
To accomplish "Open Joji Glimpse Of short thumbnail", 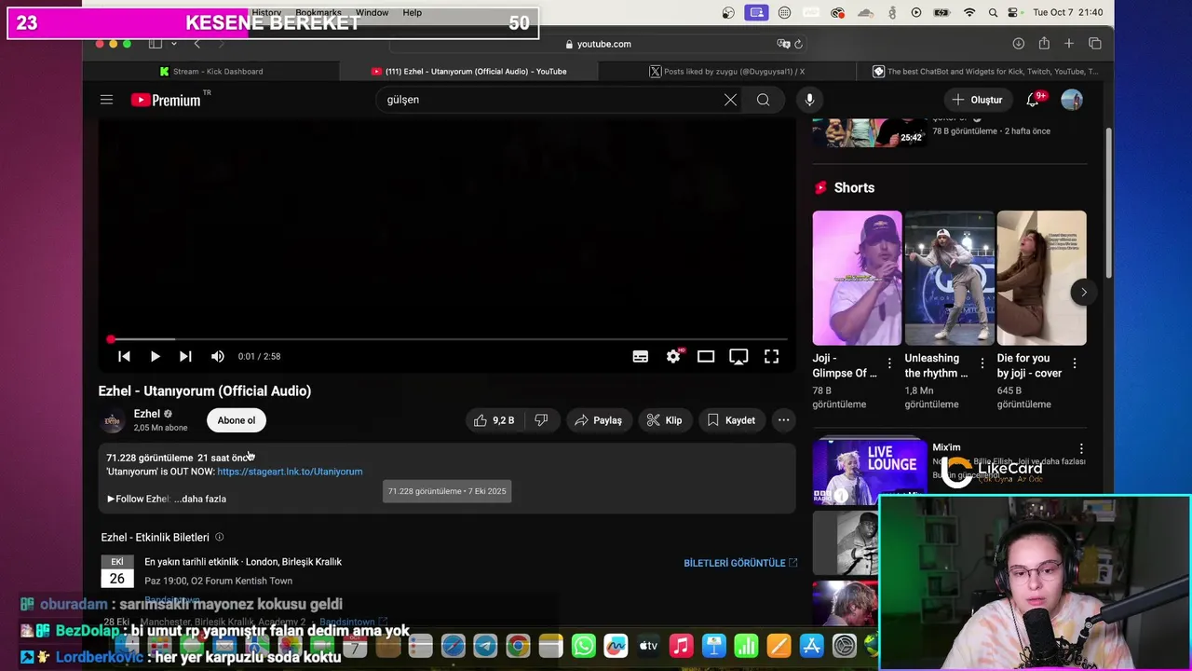I will pyautogui.click(x=857, y=278).
